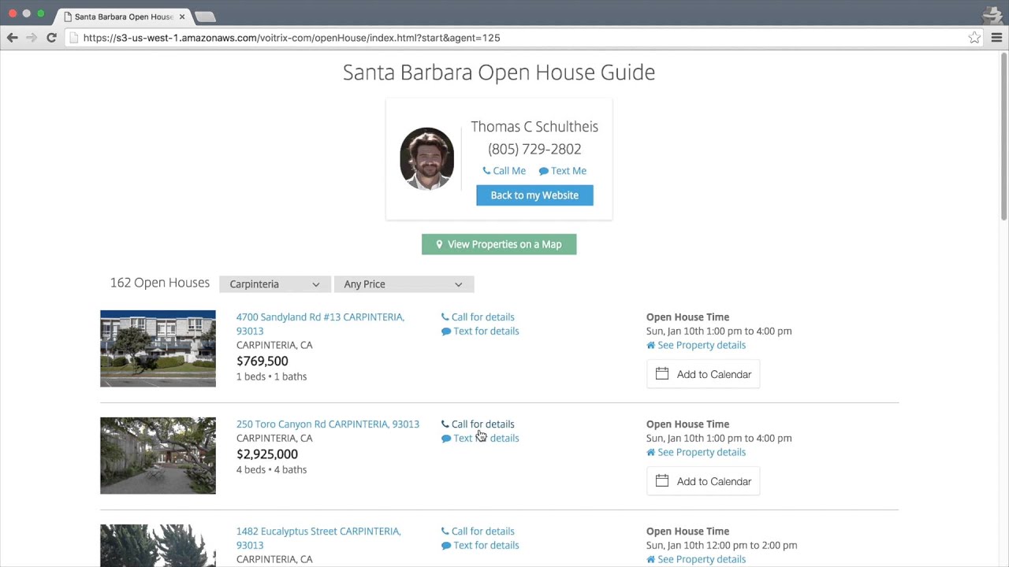Click phone icon for 4700 Sandyland Rd listing
Screen dimensions: 1009x567
[445, 317]
